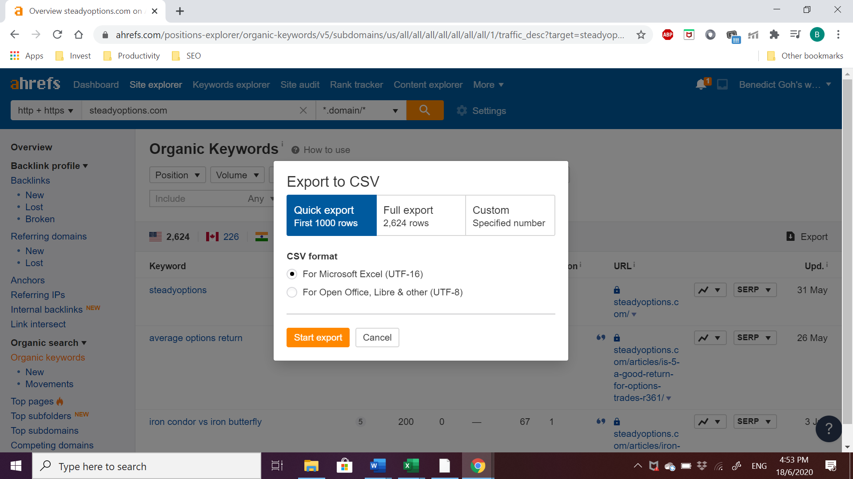Open Rank tracker
The image size is (853, 479).
[x=356, y=85]
